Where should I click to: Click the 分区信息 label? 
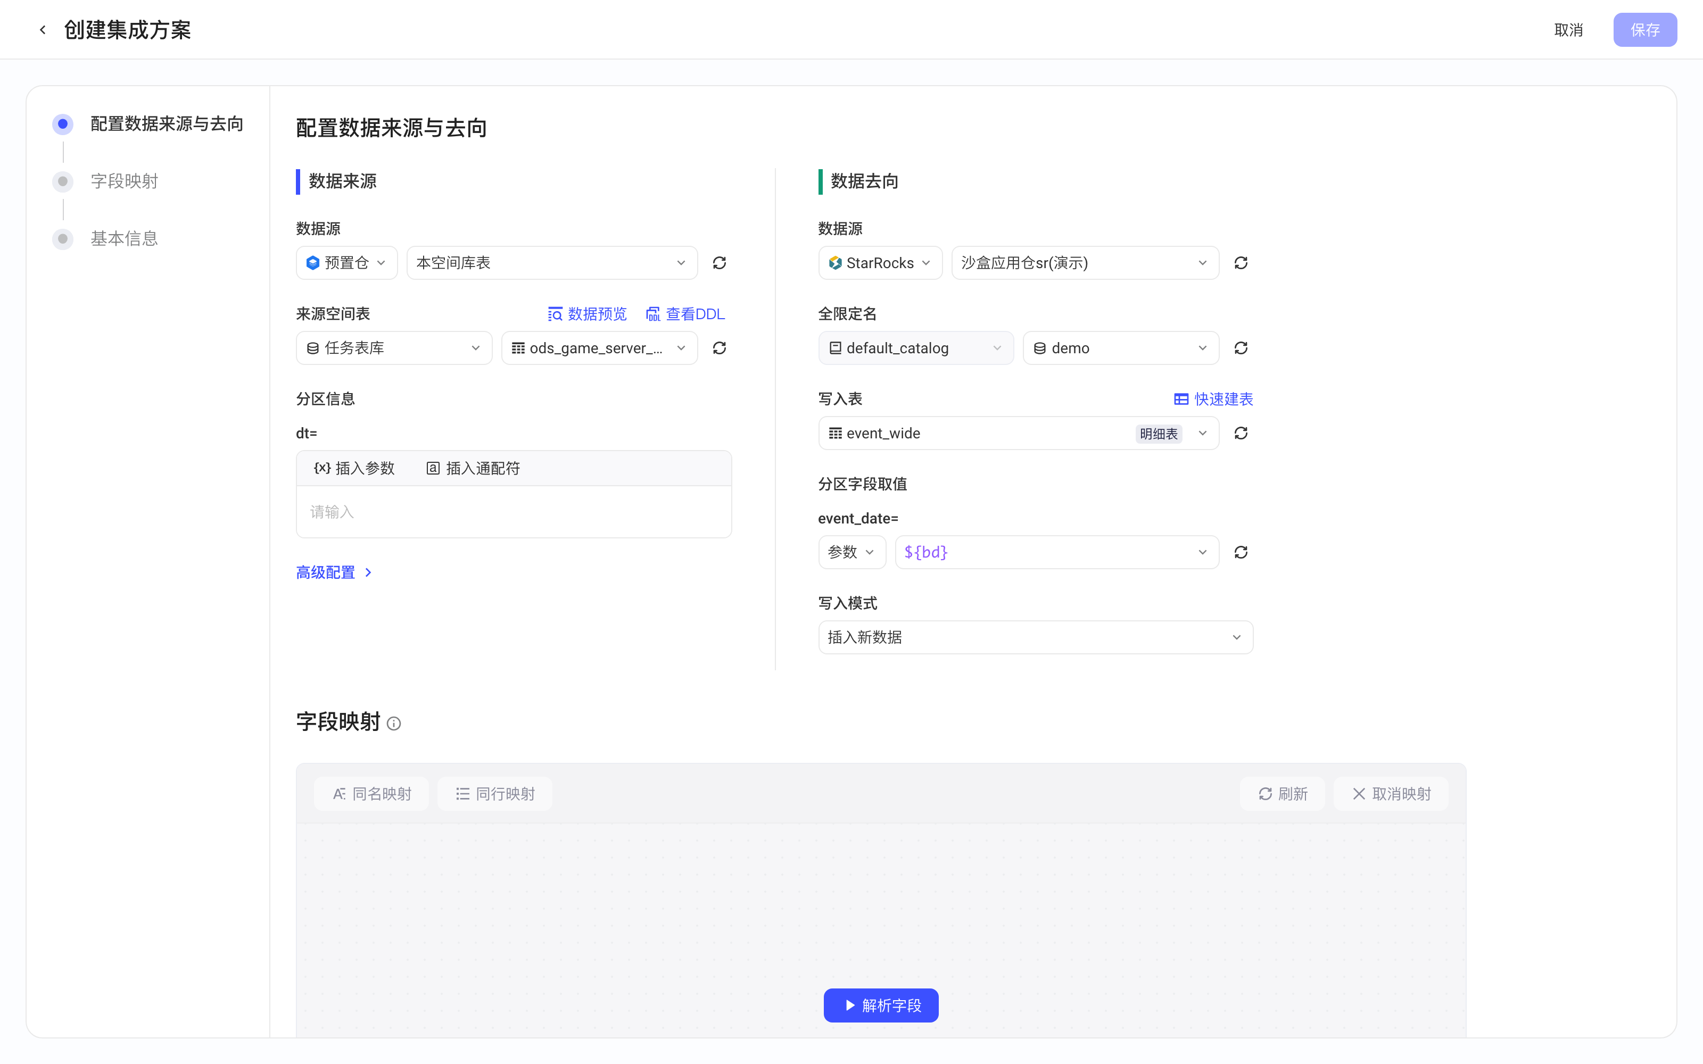325,399
